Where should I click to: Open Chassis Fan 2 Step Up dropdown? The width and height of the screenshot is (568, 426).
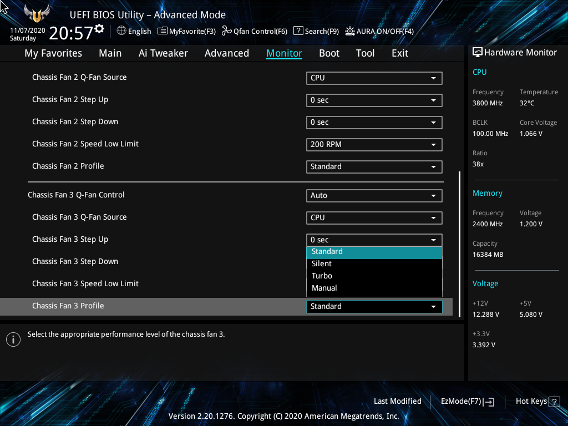point(374,100)
